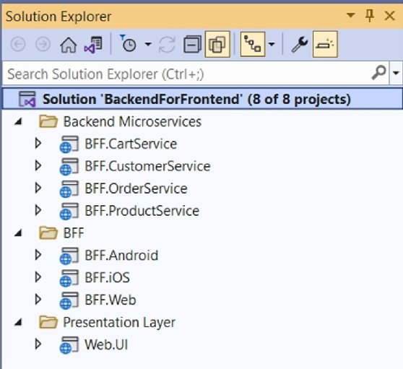Click the BFF folder icon

coord(48,233)
